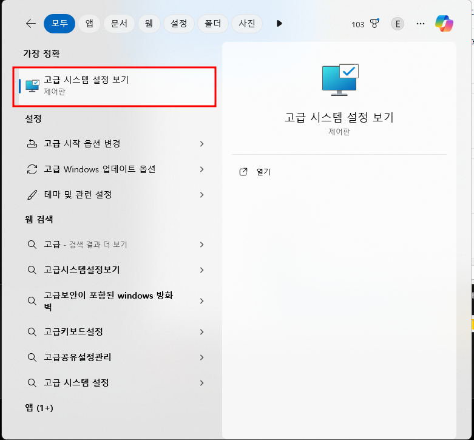Click the search icon beside 고급키보드설정
Screen dimensions: 474x440
click(x=32, y=332)
